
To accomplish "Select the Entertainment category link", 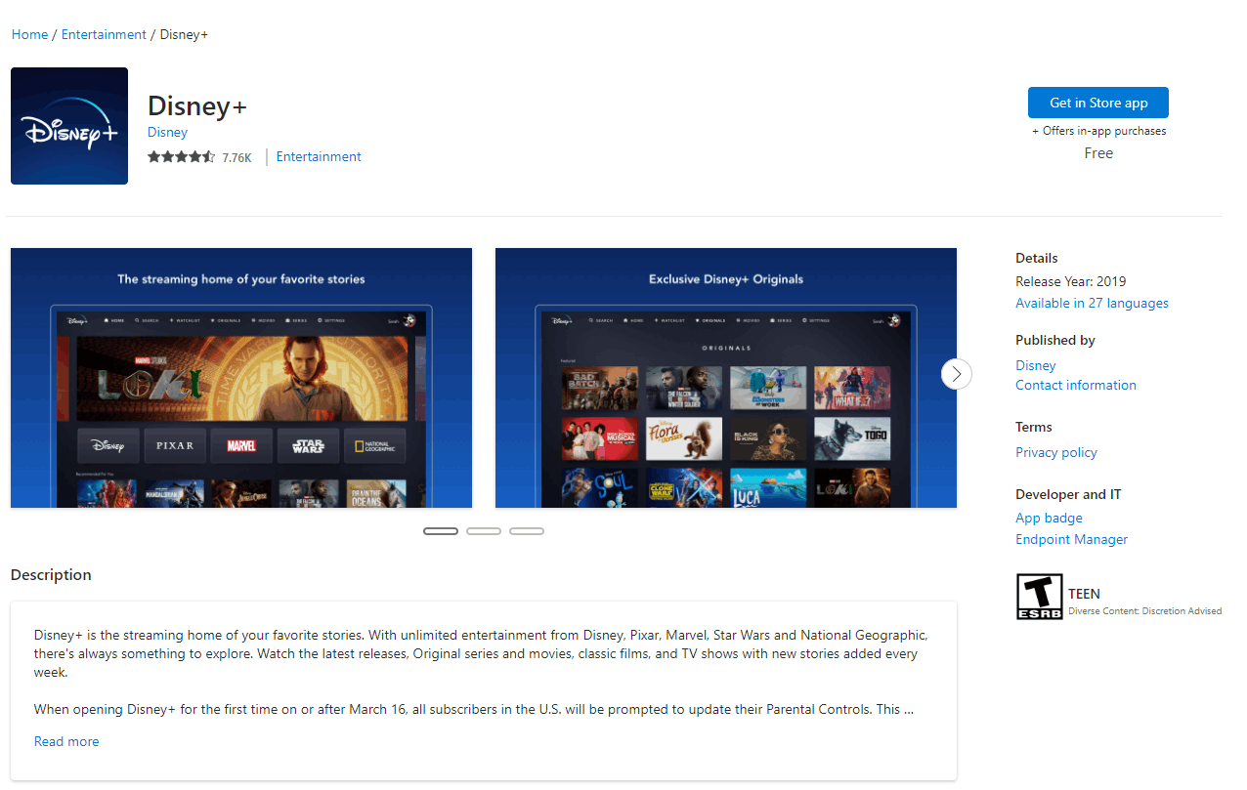I will click(318, 156).
